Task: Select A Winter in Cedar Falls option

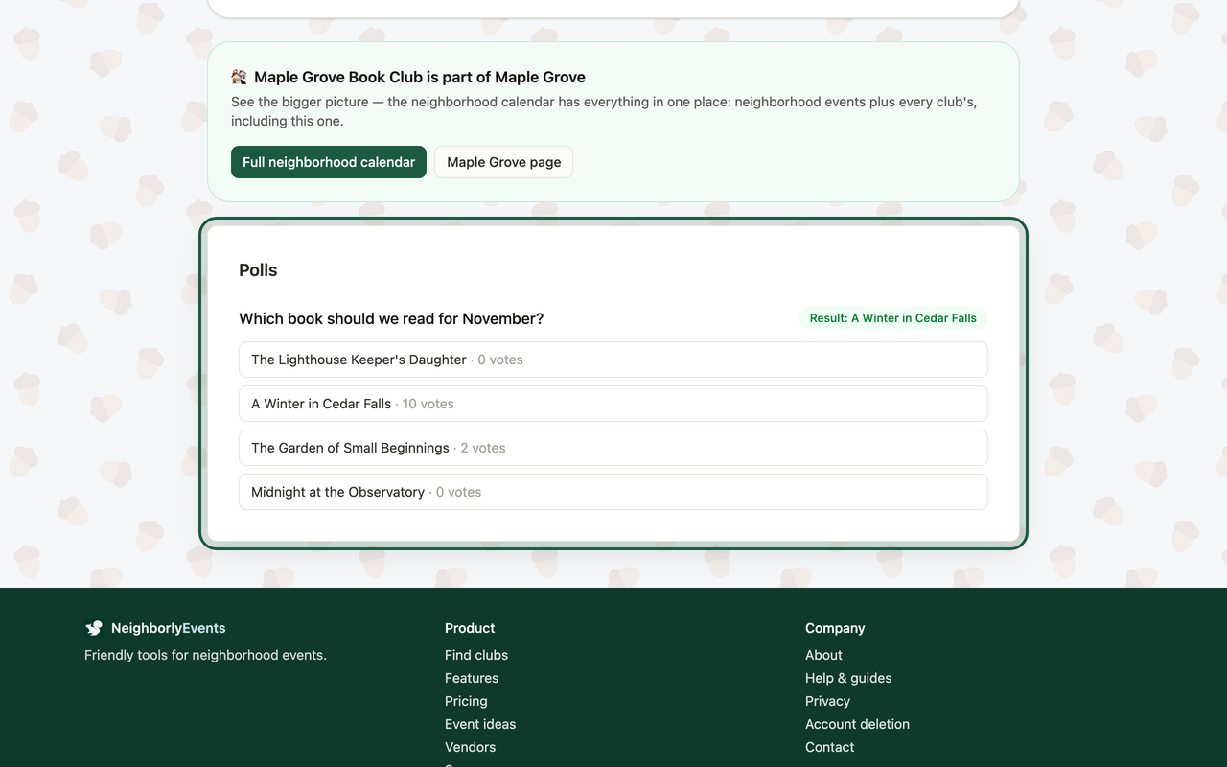Action: pos(613,404)
